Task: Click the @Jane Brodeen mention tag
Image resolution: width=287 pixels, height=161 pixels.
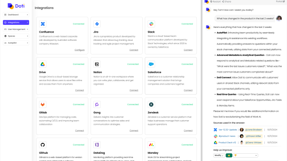Action: (x=253, y=130)
